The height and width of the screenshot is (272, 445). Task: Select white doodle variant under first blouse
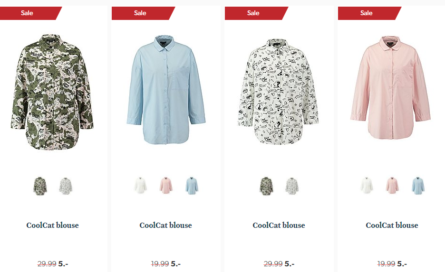(66, 186)
